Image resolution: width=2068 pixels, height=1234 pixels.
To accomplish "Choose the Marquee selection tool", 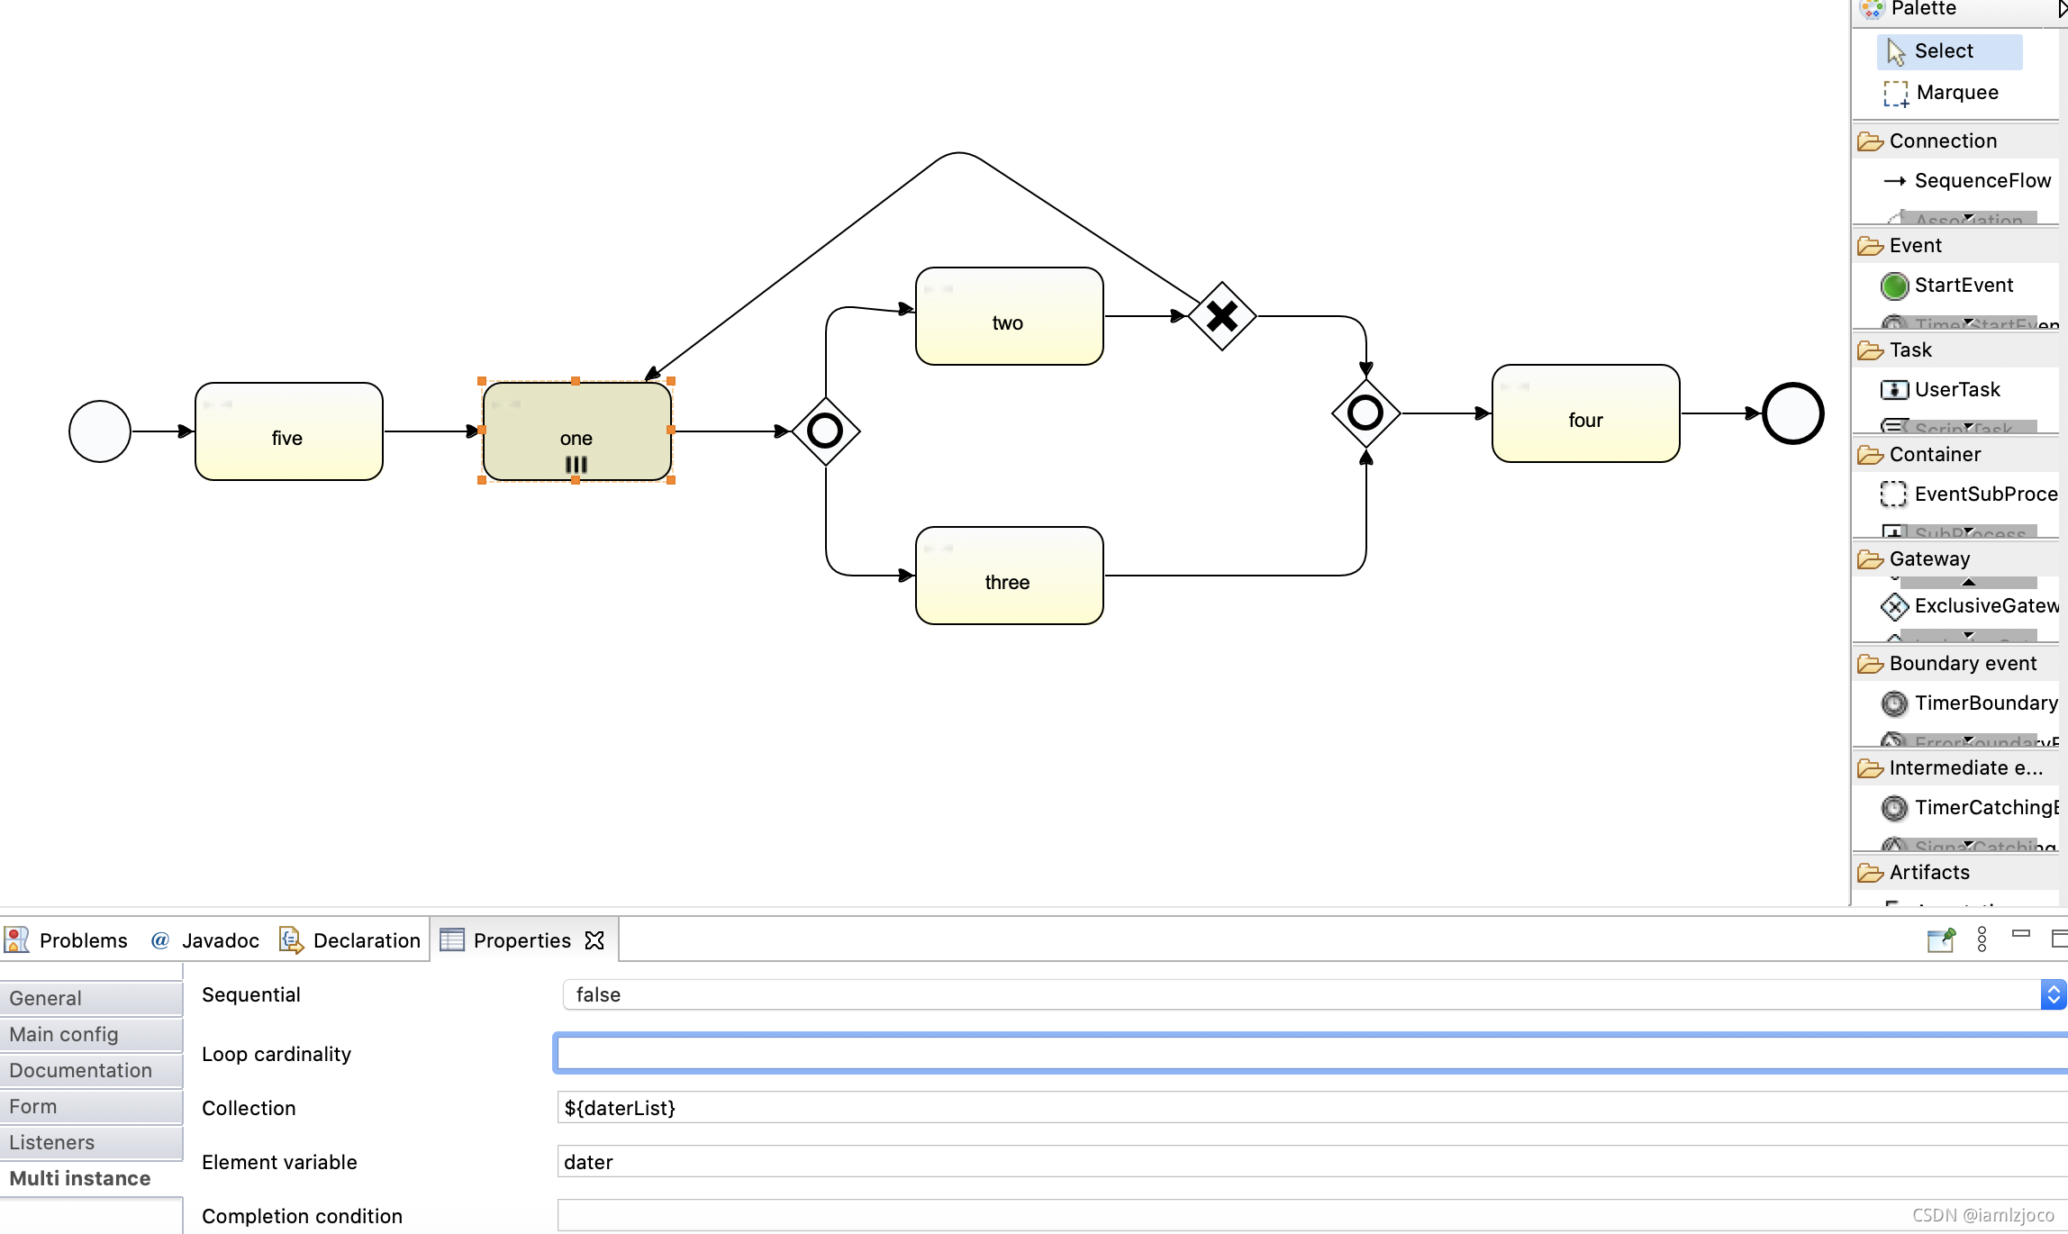I will pyautogui.click(x=1955, y=93).
